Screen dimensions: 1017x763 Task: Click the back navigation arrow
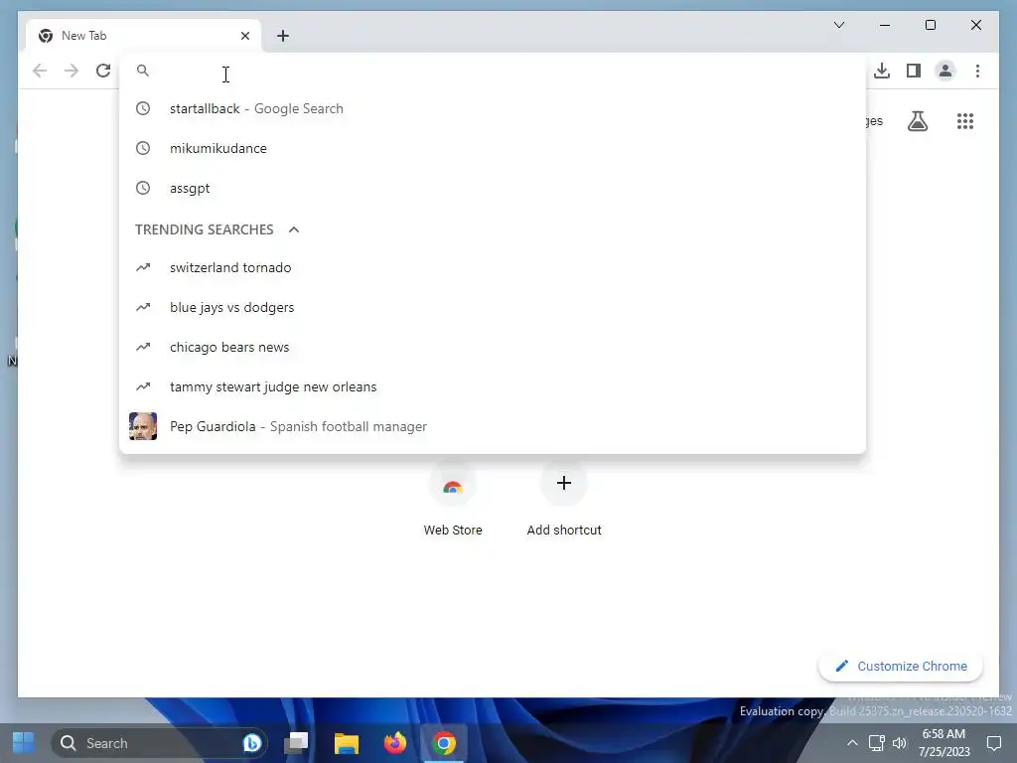click(x=40, y=71)
